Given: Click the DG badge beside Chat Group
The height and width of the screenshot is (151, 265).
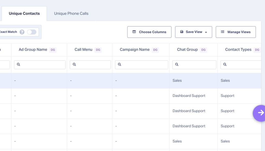Looking at the screenshot, I should (203, 50).
